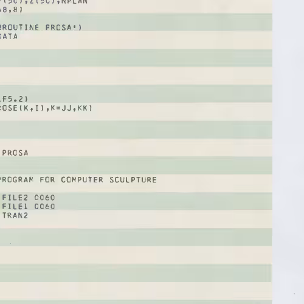Select the 8,8) text near the top
The width and height of the screenshot is (304, 304).
pos(12,10)
